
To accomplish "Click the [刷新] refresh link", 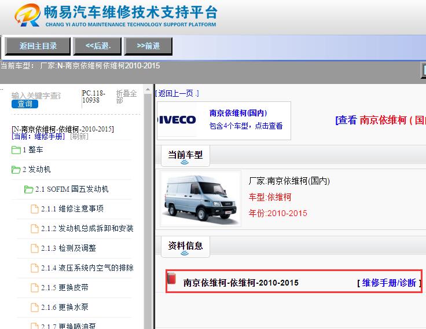I will (x=79, y=136).
